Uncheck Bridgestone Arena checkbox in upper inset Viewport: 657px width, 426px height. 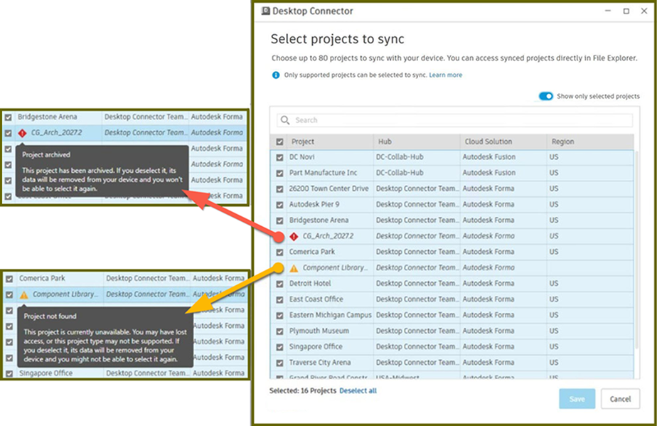pyautogui.click(x=8, y=117)
